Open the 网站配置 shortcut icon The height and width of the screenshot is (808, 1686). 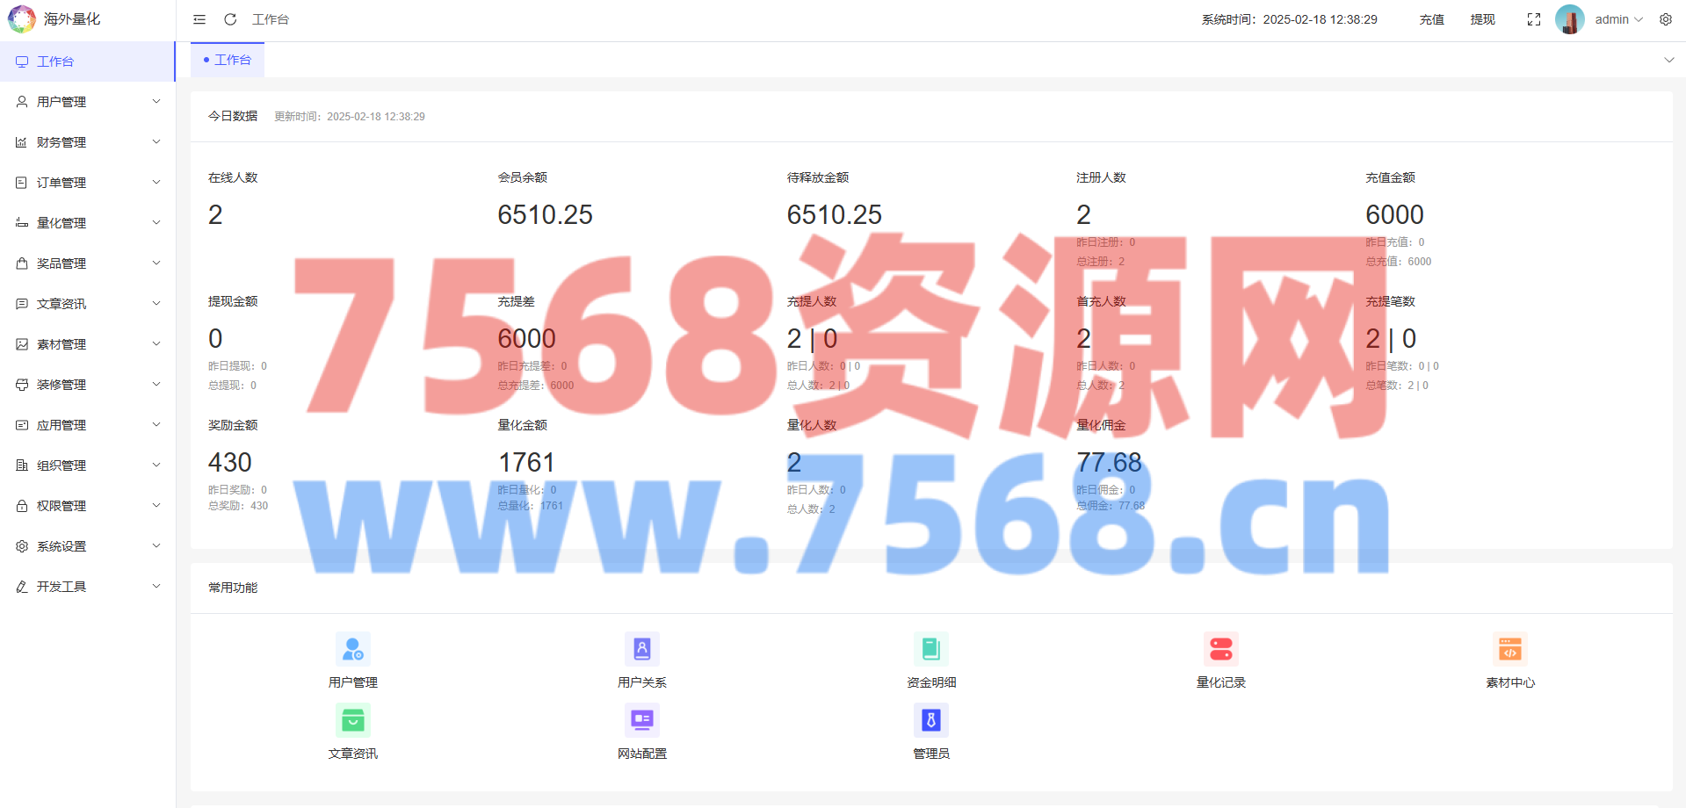pos(641,721)
